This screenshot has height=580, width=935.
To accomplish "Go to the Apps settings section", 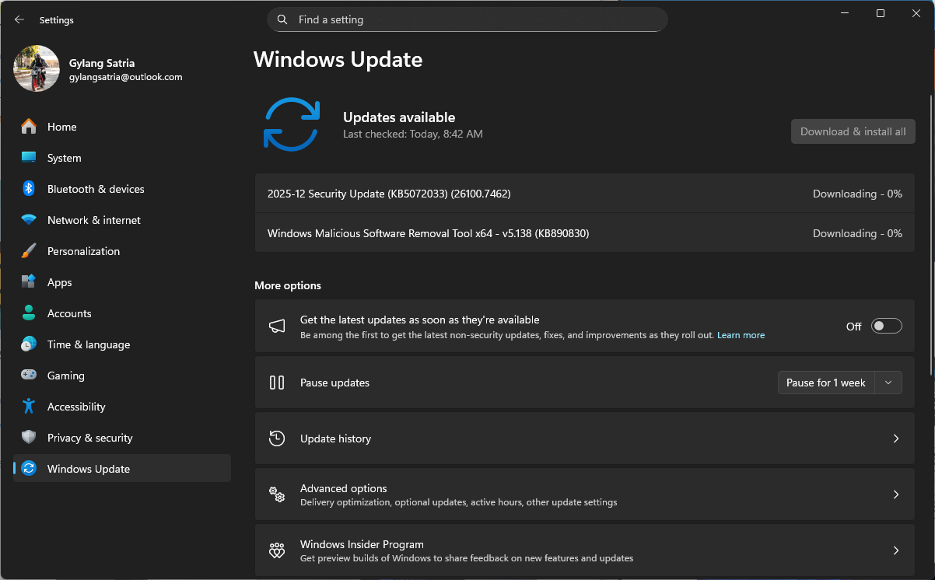I will (x=59, y=282).
